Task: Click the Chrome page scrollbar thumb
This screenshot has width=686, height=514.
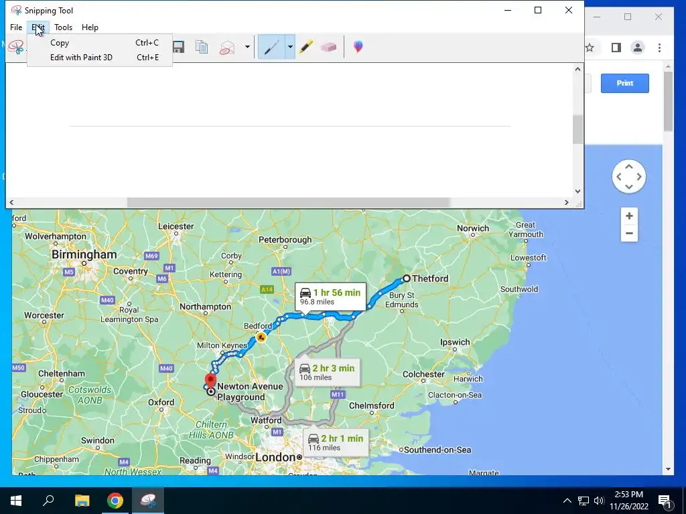Action: click(x=668, y=102)
